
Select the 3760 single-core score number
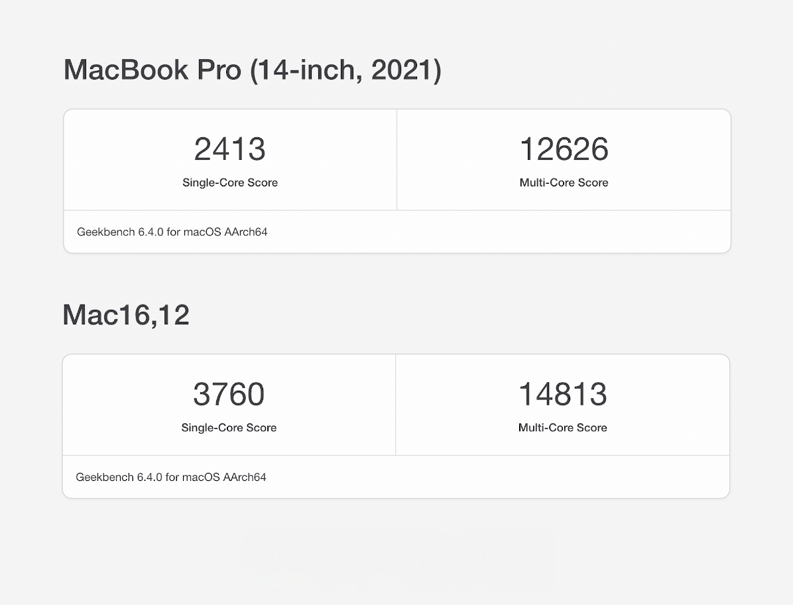click(x=229, y=395)
